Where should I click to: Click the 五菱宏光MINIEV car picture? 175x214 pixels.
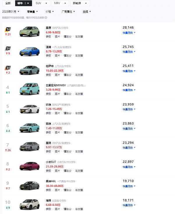[29, 89]
